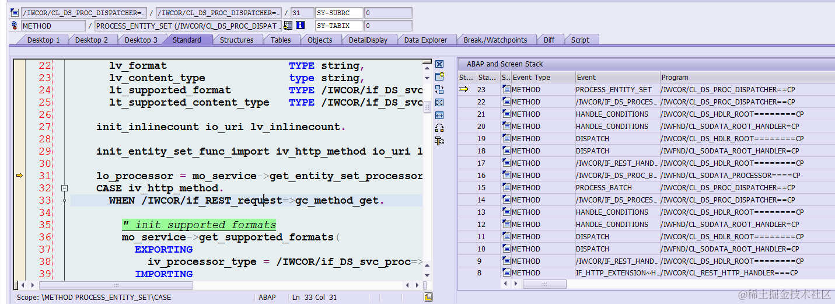Open the Structures tab
Screen dimensions: 835x304
236,40
